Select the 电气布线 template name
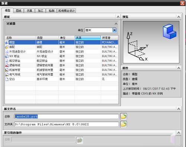This screenshot has width=186, height=147. coord(15,75)
